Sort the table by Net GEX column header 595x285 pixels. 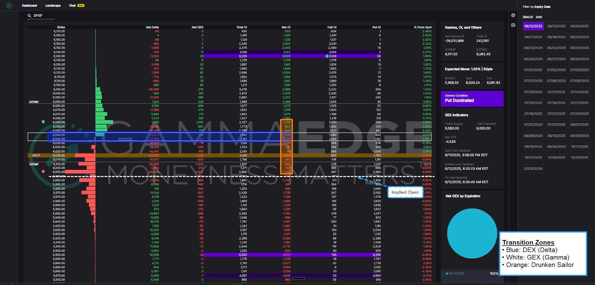click(x=197, y=27)
